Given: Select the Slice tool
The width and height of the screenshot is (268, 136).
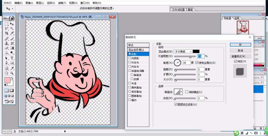Looking at the screenshot, I should (x=12, y=33).
